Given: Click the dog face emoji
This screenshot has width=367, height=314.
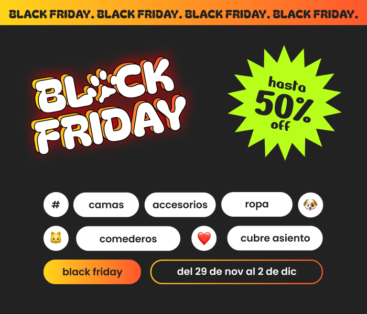Looking at the screenshot, I should (310, 205).
